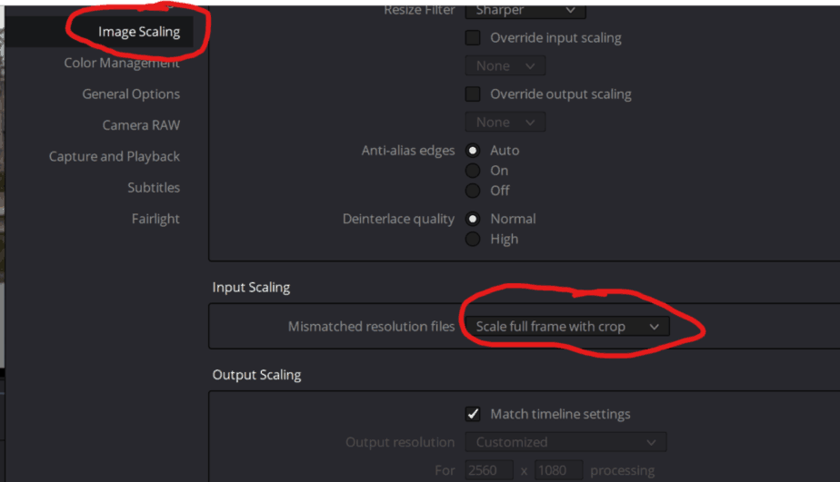Enable Override output scaling checkbox
This screenshot has width=840, height=482.
tap(473, 94)
